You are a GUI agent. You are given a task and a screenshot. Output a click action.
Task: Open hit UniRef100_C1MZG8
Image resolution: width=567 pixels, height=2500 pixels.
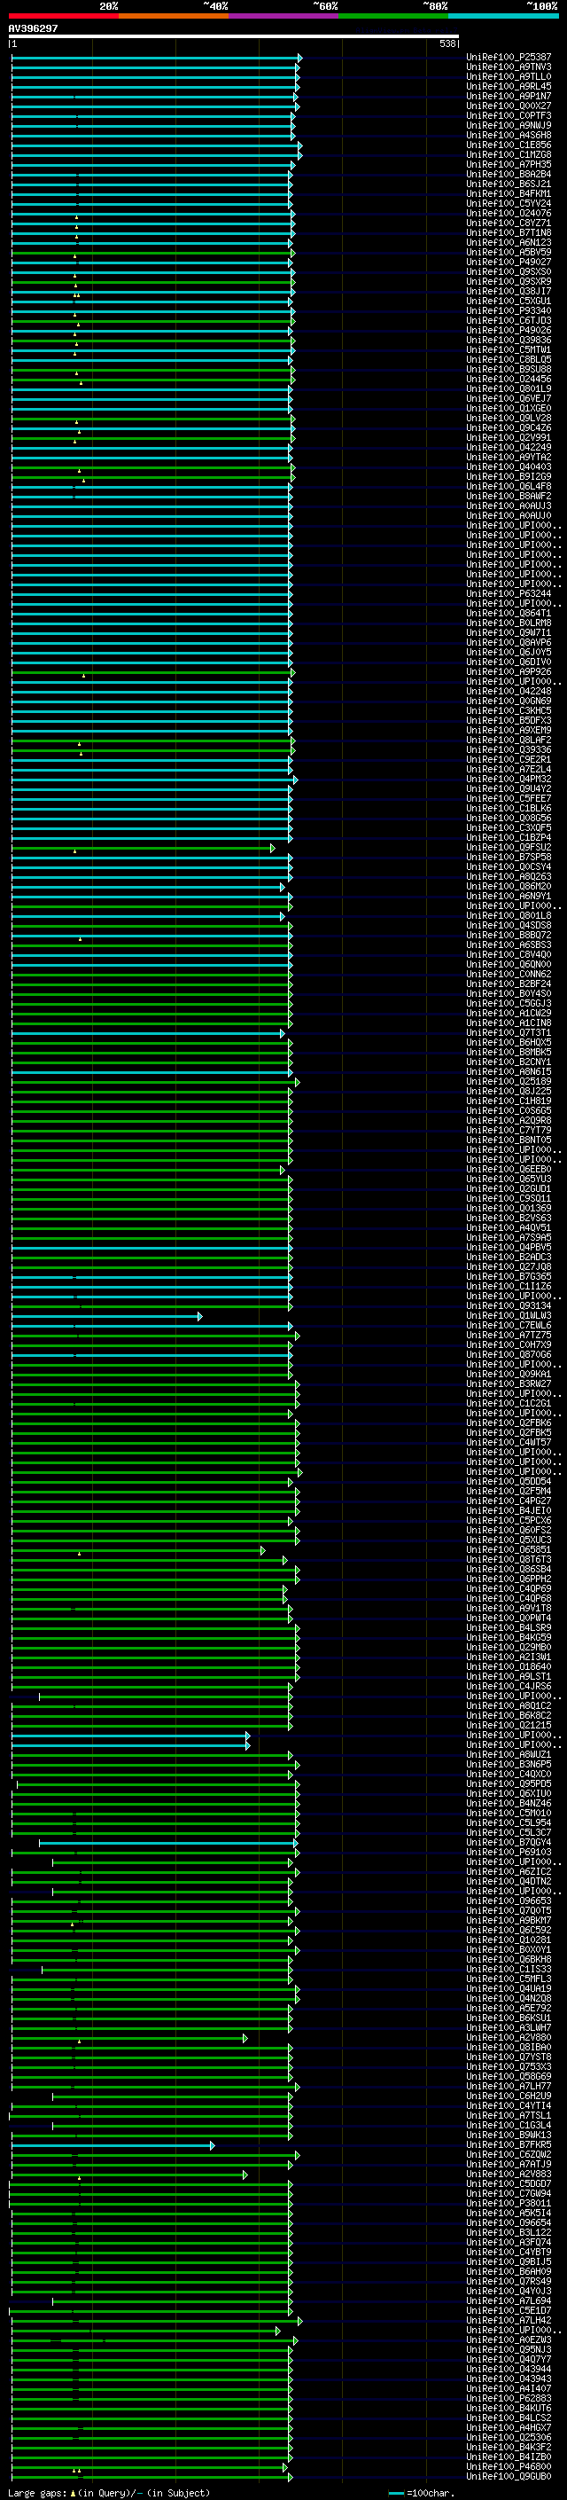pos(508,155)
